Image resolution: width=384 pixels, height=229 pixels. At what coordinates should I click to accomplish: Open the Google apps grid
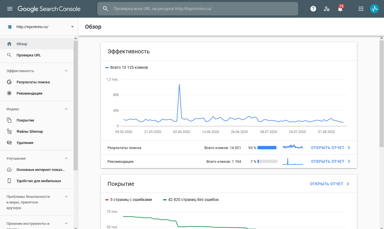(361, 9)
